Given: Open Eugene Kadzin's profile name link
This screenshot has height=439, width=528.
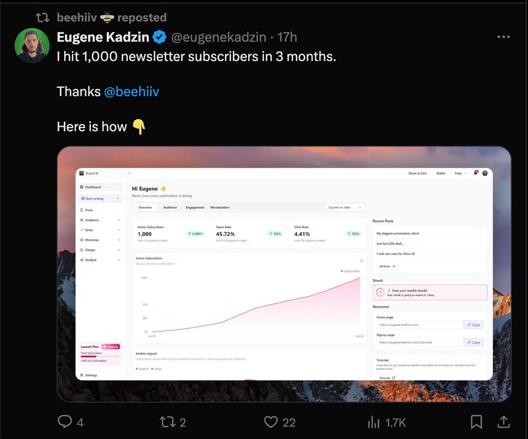Looking at the screenshot, I should (x=103, y=37).
